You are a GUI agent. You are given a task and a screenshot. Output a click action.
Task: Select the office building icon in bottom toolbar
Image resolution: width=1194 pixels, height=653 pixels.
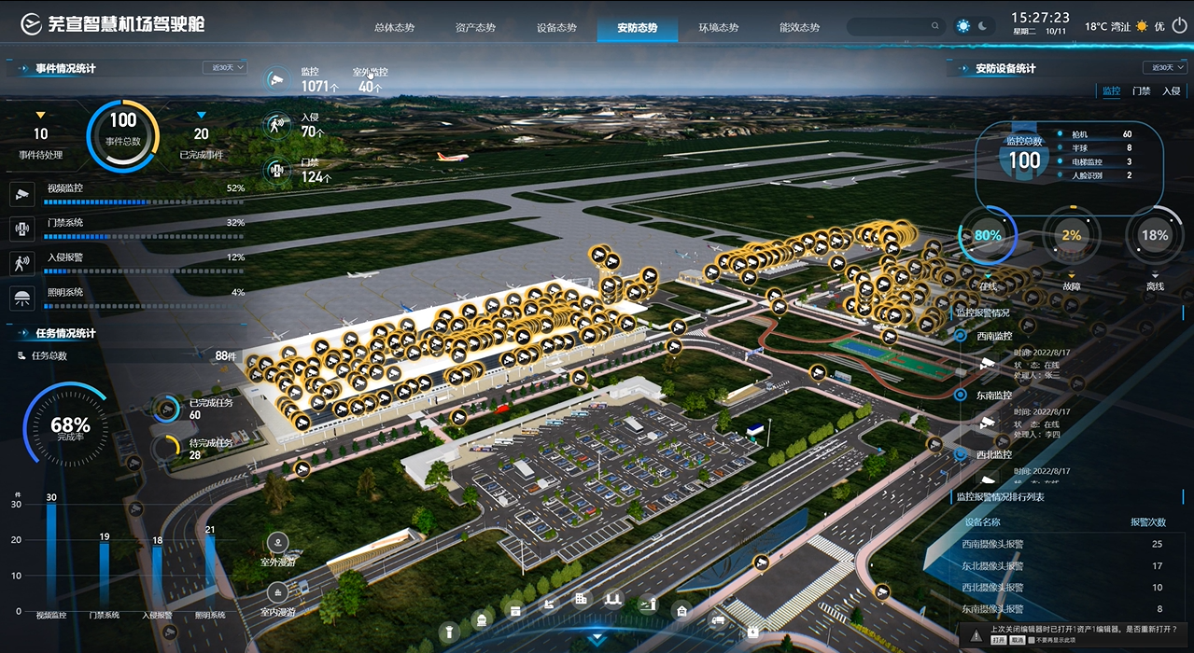tap(581, 598)
